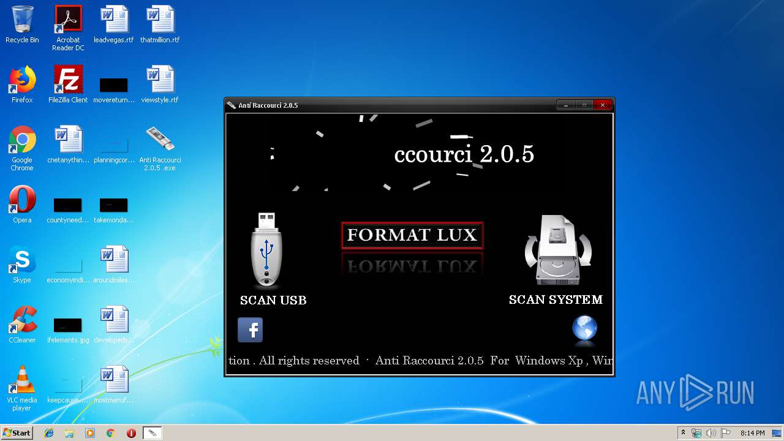Screen dimensions: 784x441
Task: Launch Firefox from the desktop
Action: [x=22, y=85]
